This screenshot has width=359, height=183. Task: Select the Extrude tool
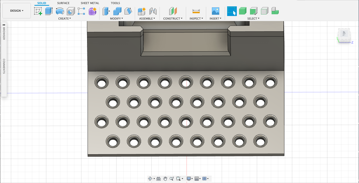coord(49,11)
